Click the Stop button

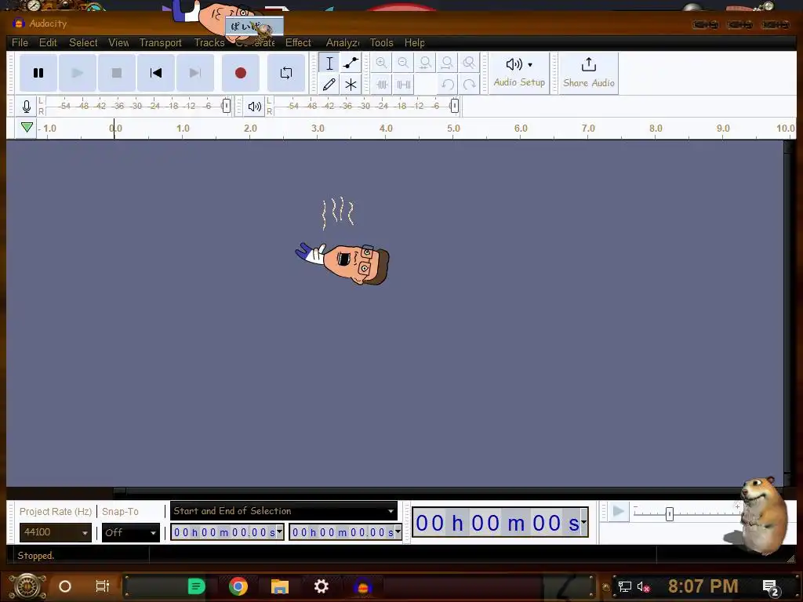(117, 73)
